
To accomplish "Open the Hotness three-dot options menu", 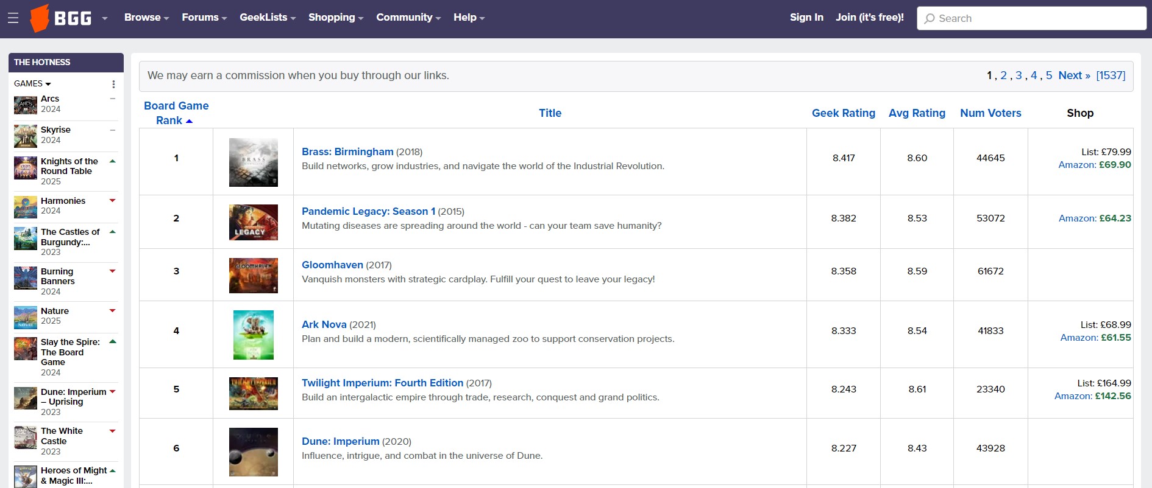I will (113, 84).
